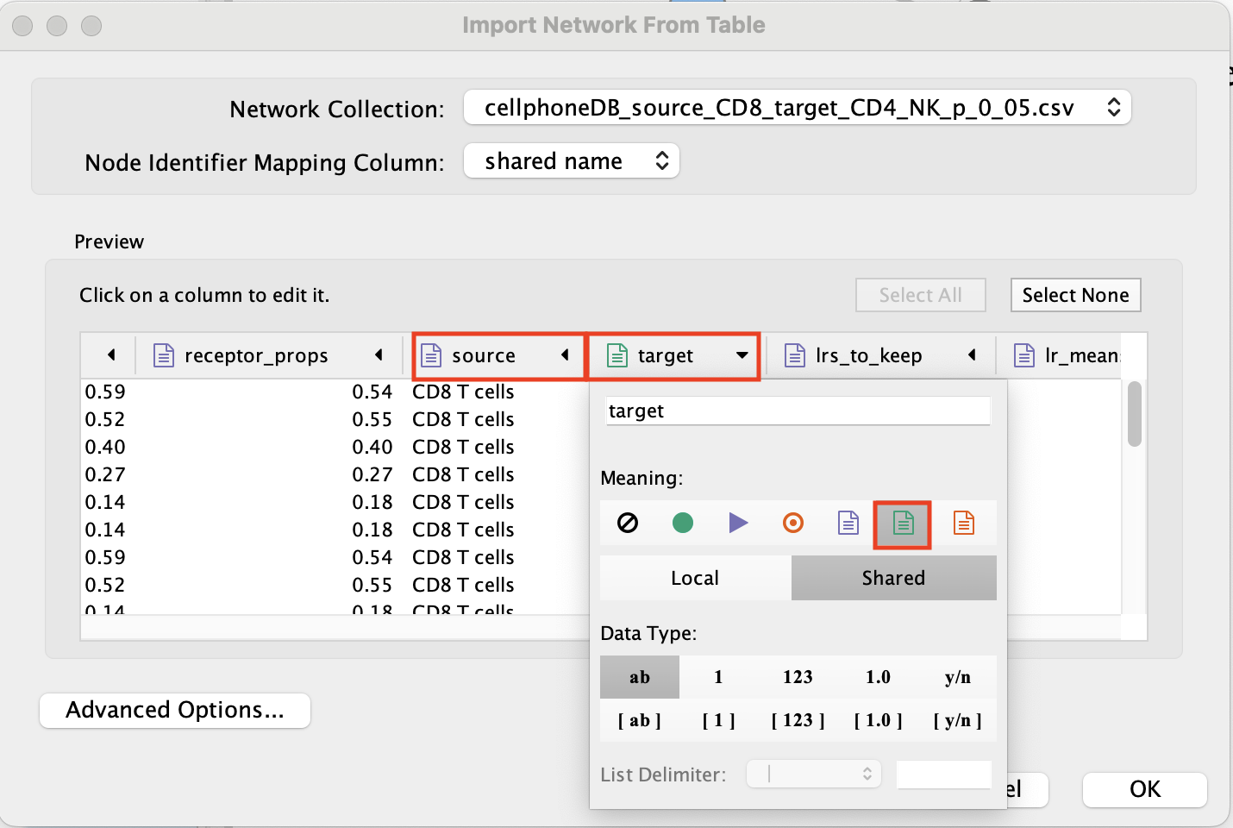The height and width of the screenshot is (828, 1233).
Task: Open the source column header arrow
Action: coord(565,355)
